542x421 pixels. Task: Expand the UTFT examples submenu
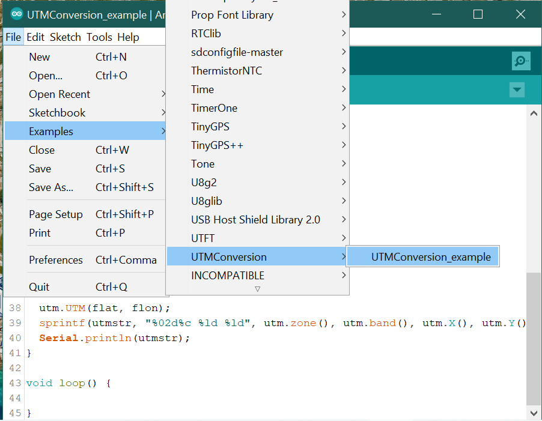point(258,238)
